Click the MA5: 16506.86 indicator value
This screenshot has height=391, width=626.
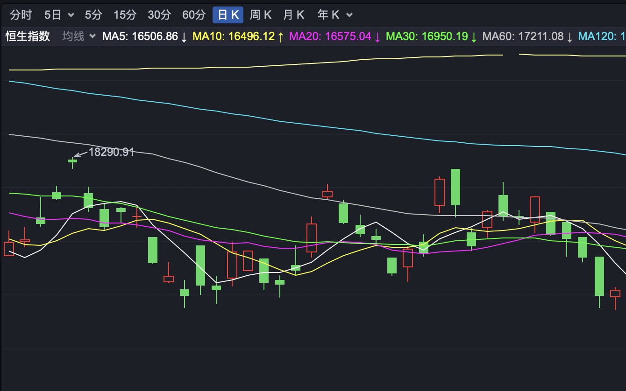145,36
